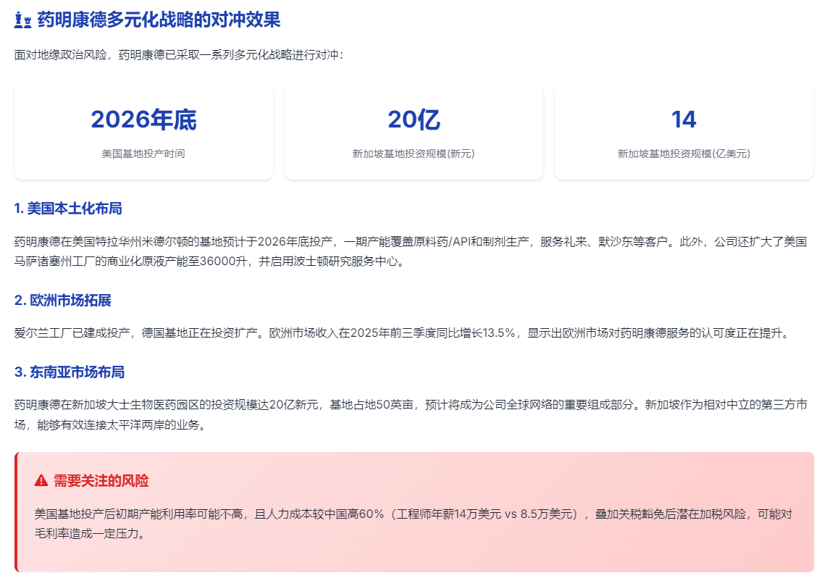The width and height of the screenshot is (830, 586).
Task: Click the paragraph about 特拉华州米德尔顿 base
Action: (x=411, y=251)
